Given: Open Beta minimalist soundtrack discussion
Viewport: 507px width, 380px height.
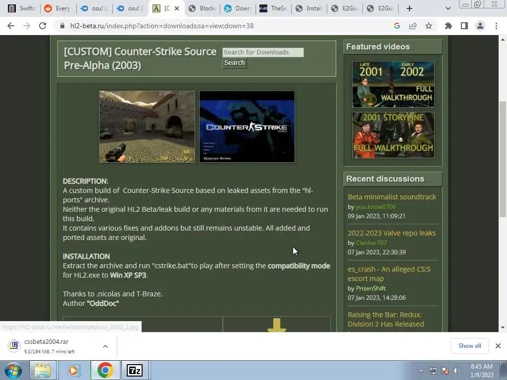Looking at the screenshot, I should [x=392, y=197].
